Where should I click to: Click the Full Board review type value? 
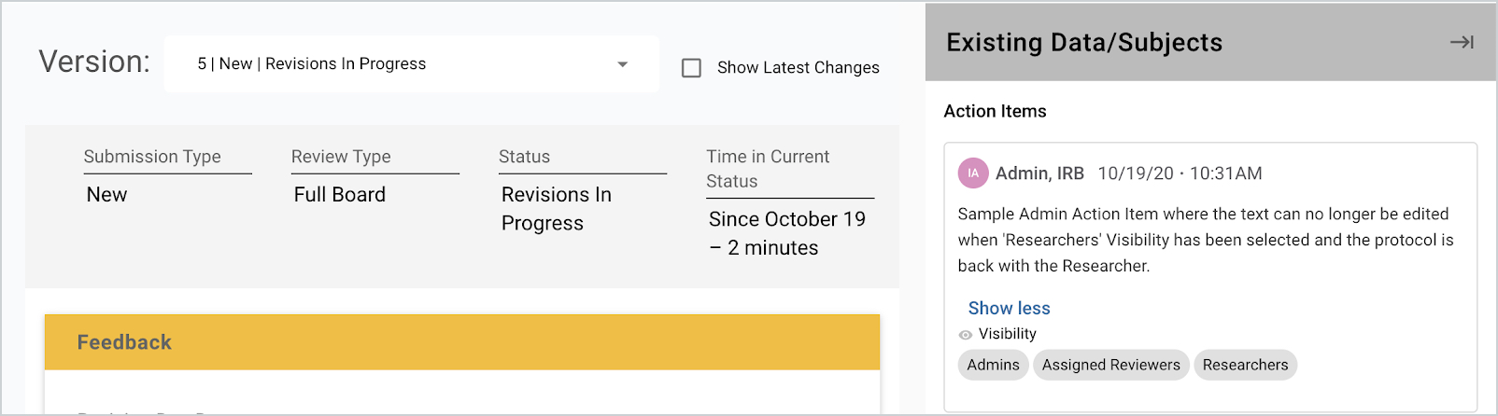[x=339, y=195]
